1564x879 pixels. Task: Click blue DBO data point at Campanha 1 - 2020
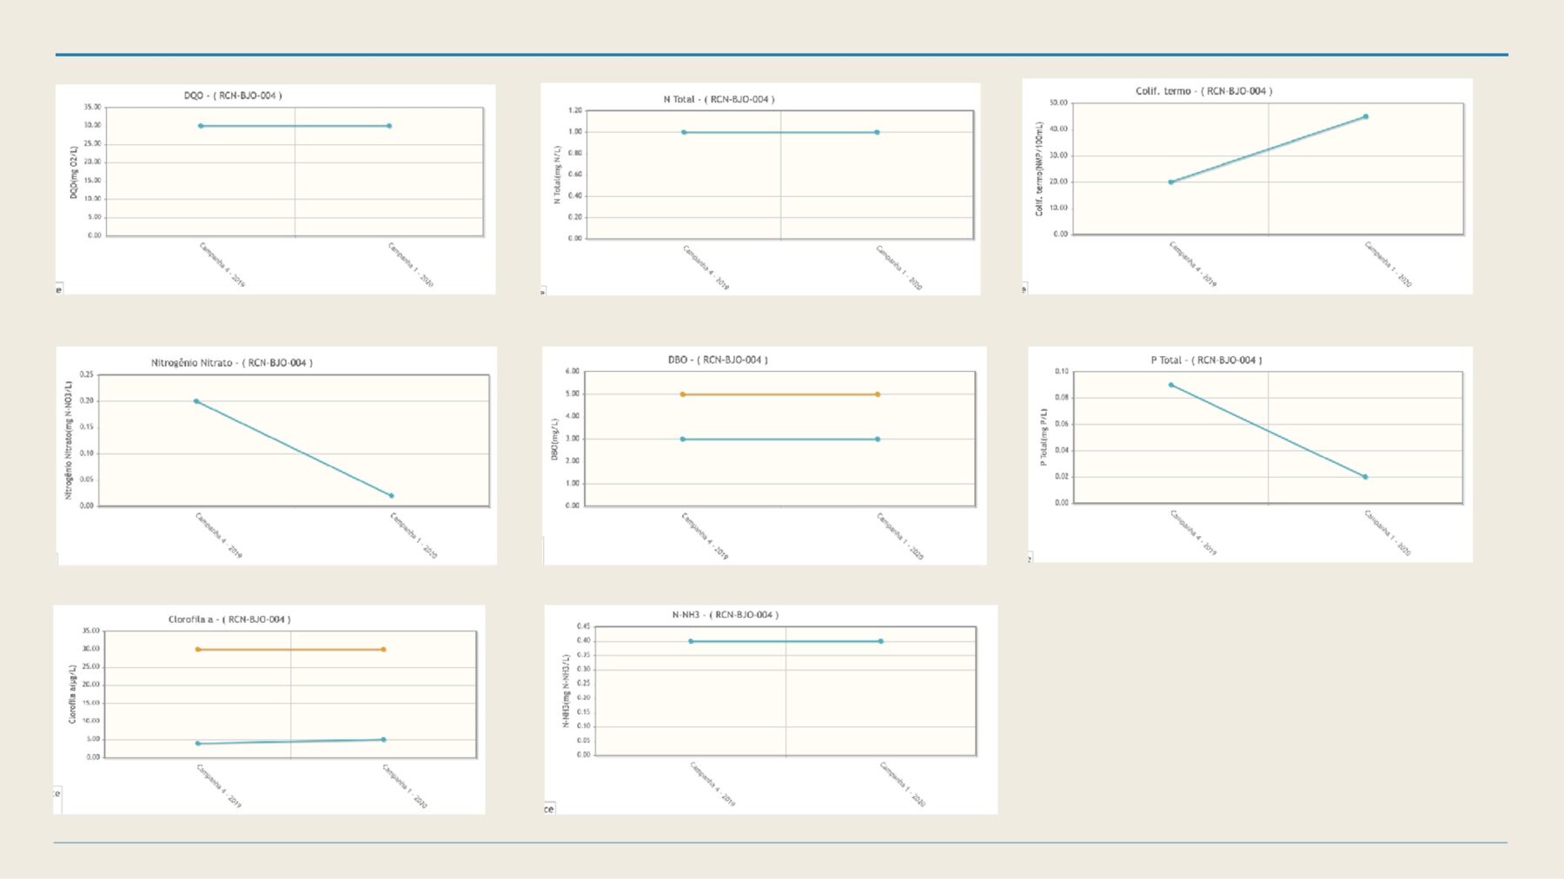click(878, 439)
